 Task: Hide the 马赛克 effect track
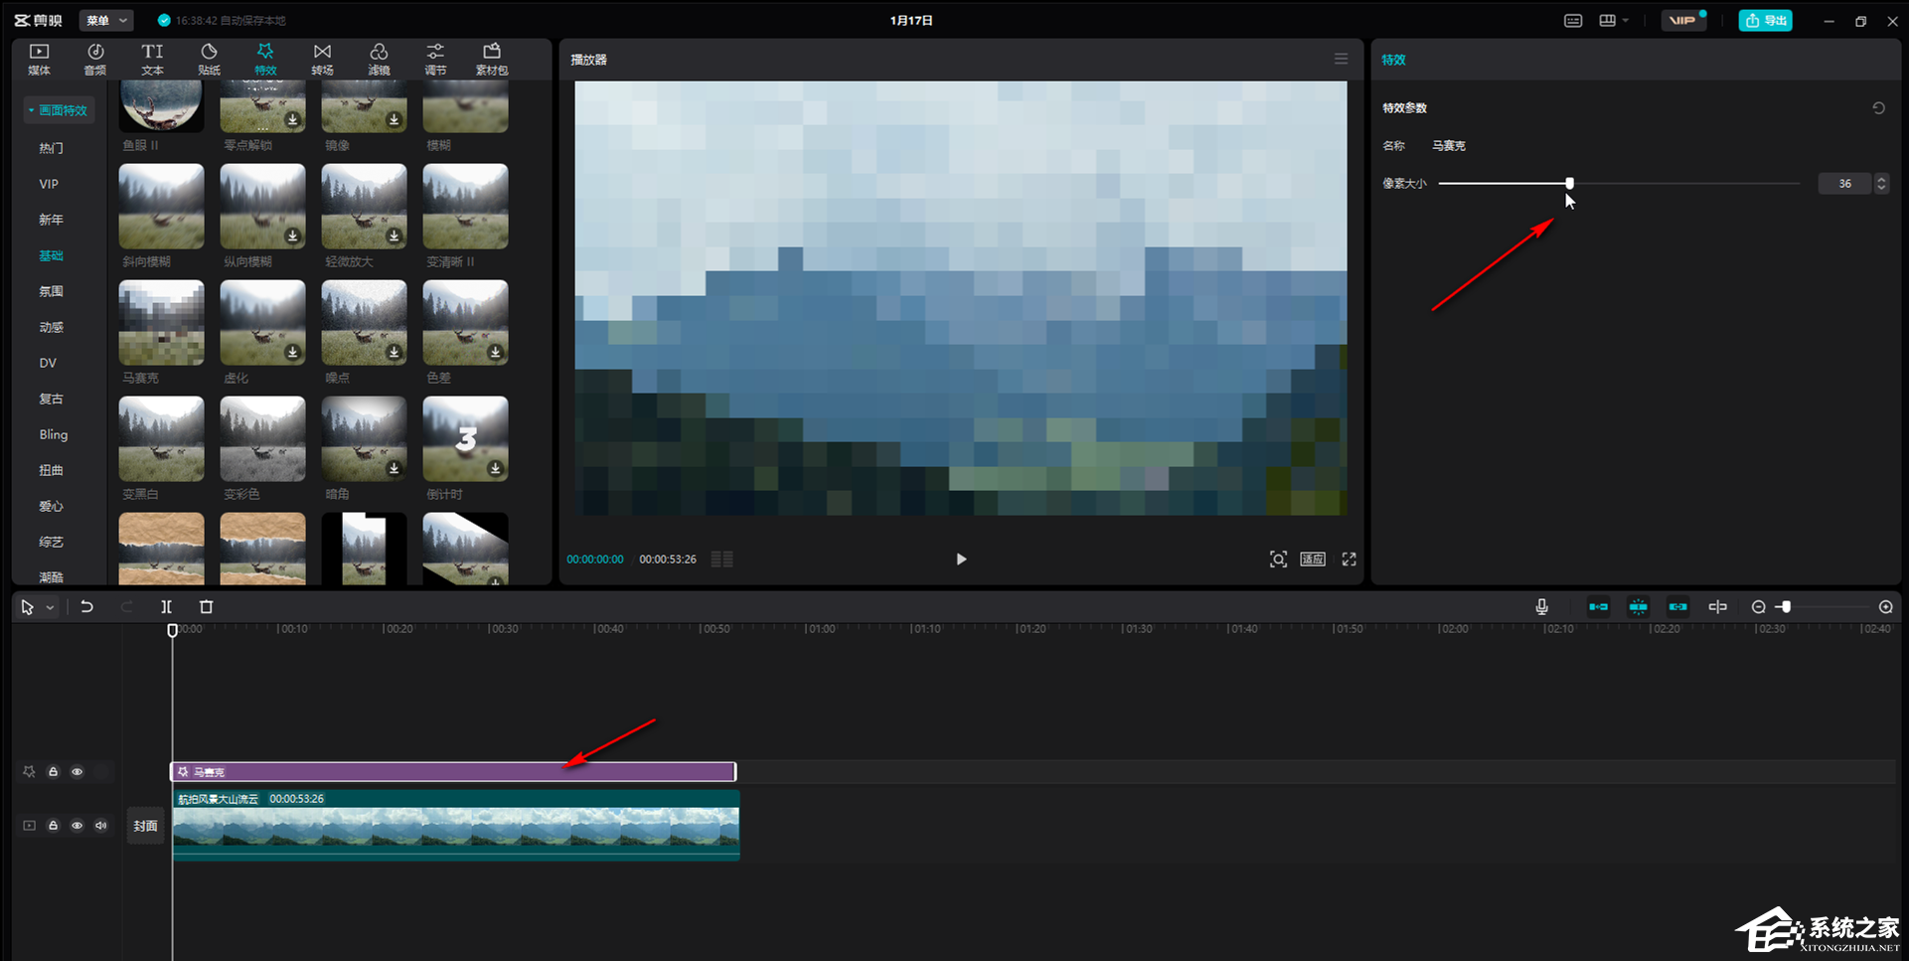78,772
